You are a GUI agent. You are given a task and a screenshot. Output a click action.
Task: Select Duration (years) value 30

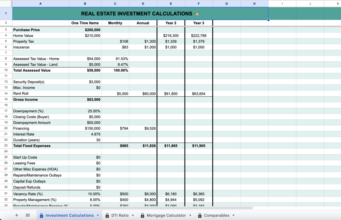[x=85, y=140]
